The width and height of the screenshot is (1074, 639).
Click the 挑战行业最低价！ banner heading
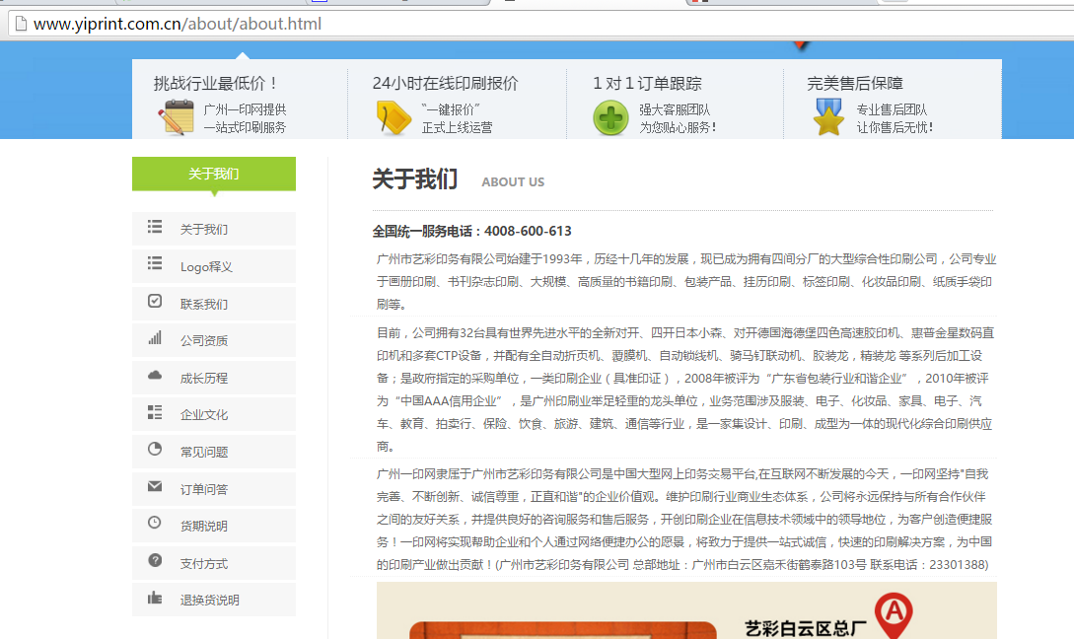pyautogui.click(x=216, y=84)
